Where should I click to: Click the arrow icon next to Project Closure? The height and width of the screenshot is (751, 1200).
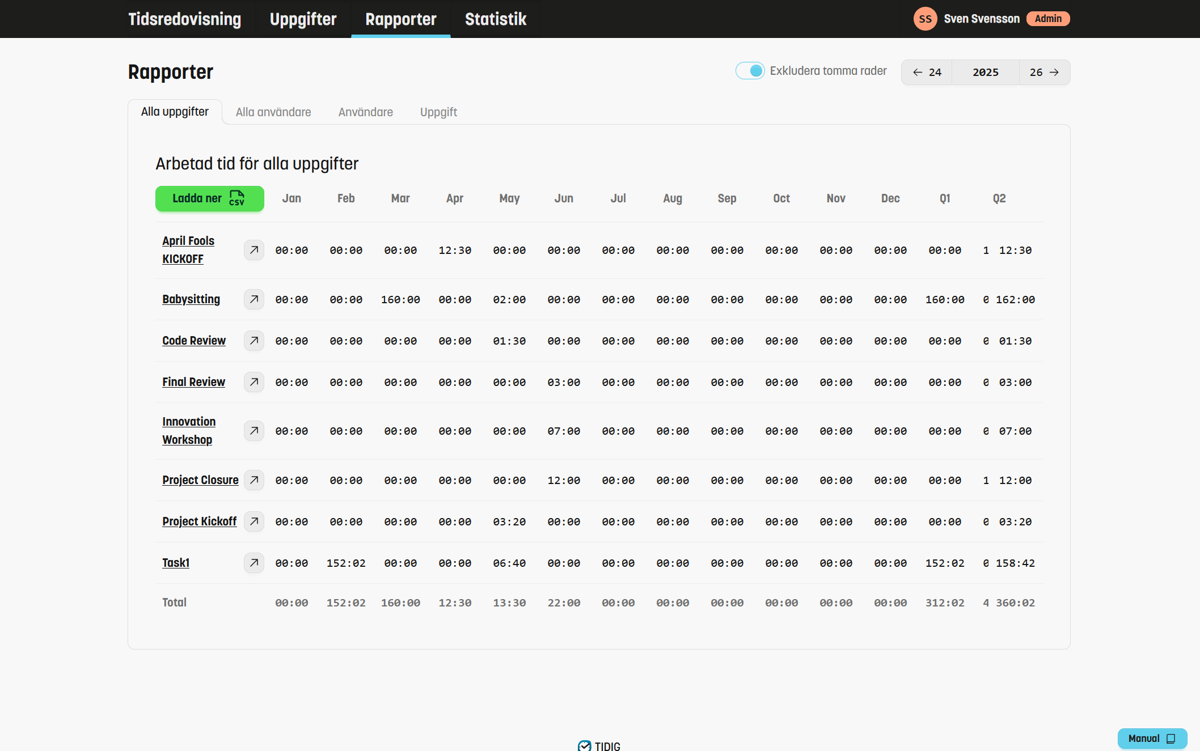[253, 480]
